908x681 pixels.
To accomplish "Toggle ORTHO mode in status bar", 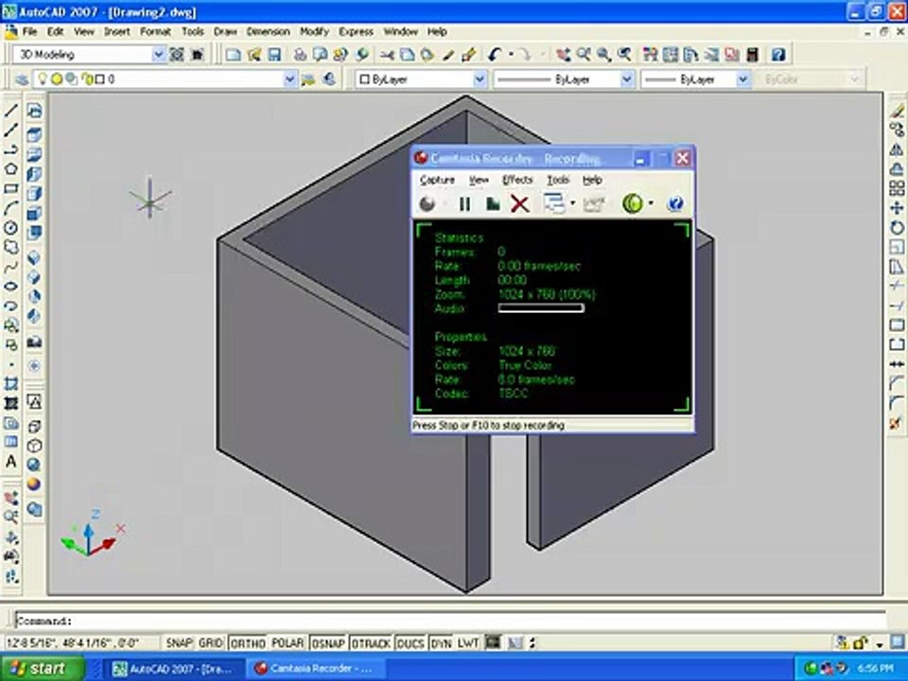I will 248,643.
